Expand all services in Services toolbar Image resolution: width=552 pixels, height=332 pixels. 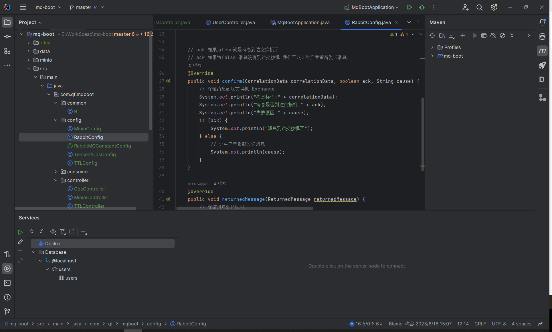[32, 231]
